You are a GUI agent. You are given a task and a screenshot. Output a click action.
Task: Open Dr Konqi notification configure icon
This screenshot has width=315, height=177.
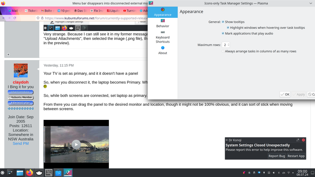(298, 140)
